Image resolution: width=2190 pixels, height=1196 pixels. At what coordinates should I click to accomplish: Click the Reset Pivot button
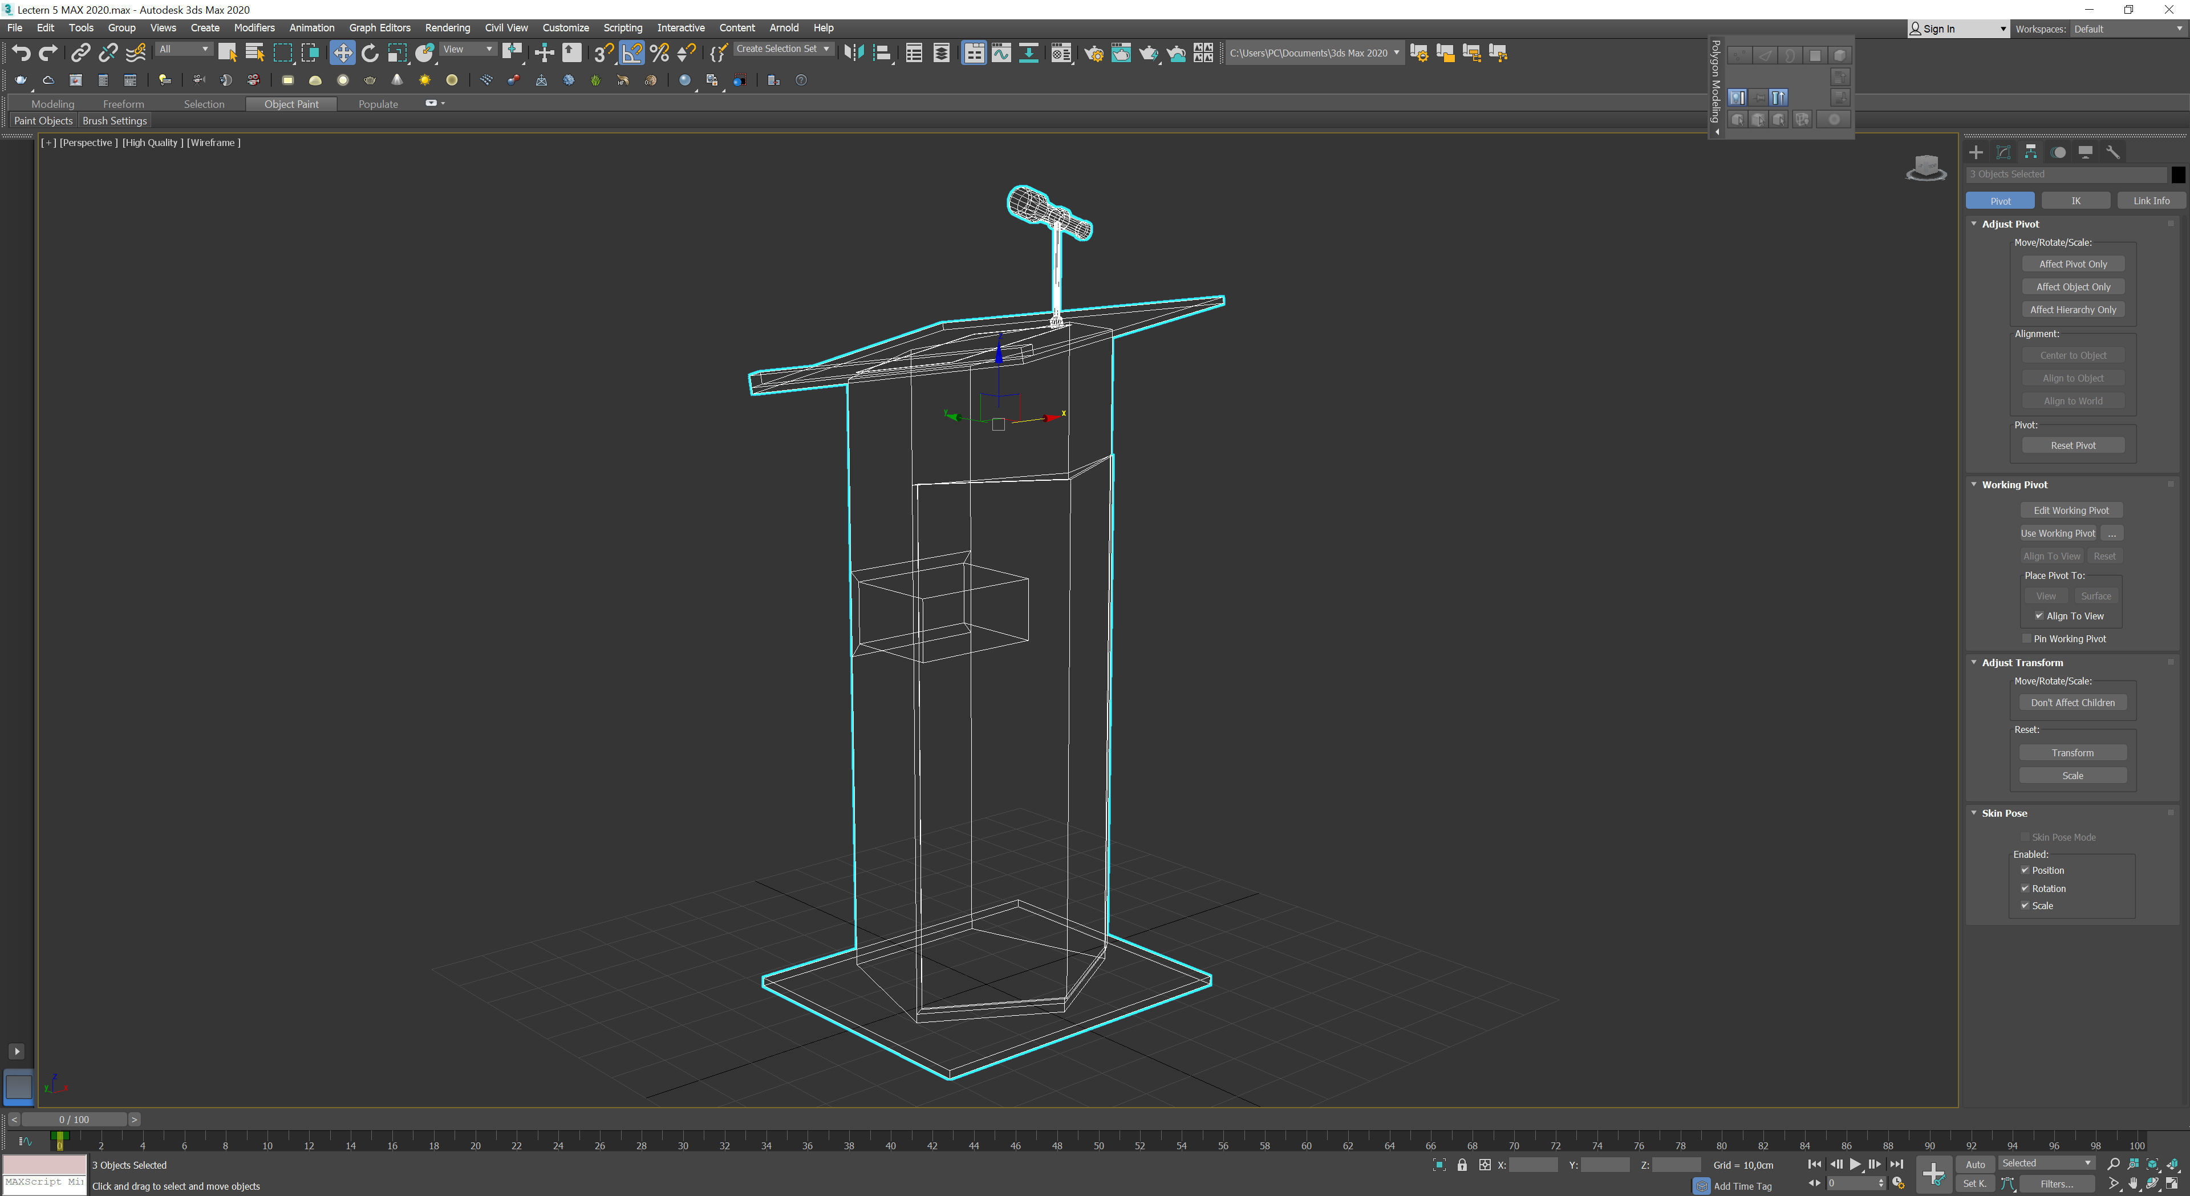coord(2073,445)
